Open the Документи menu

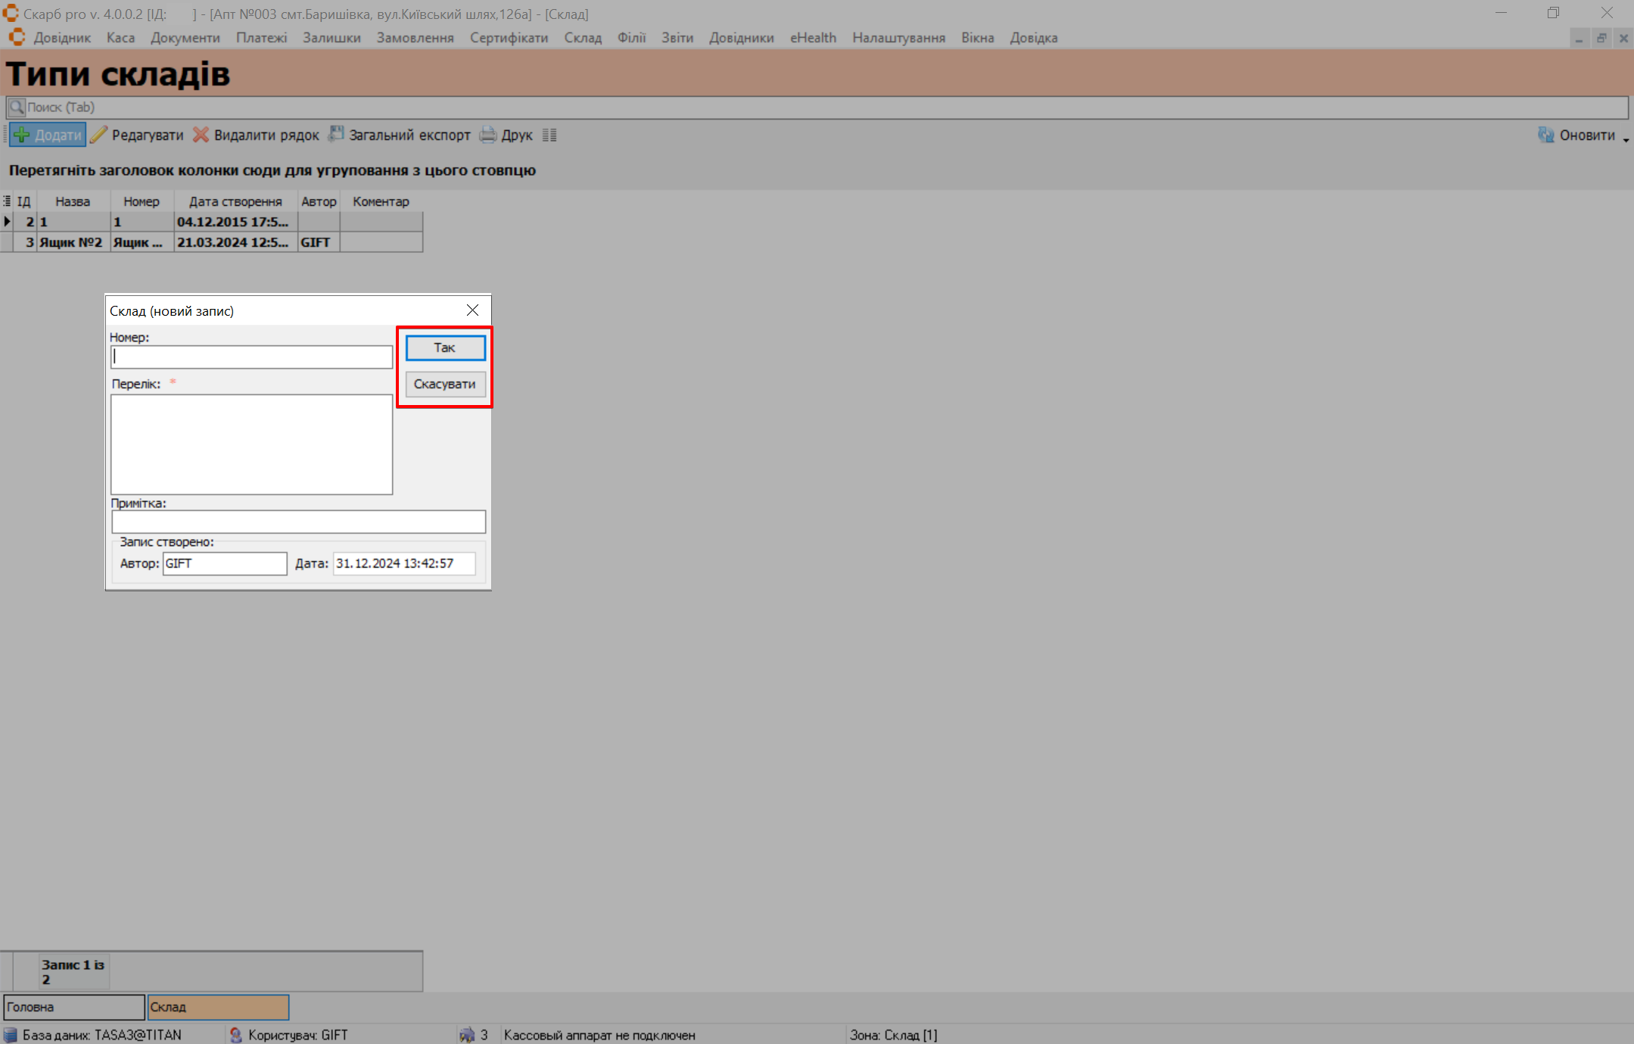tap(185, 38)
